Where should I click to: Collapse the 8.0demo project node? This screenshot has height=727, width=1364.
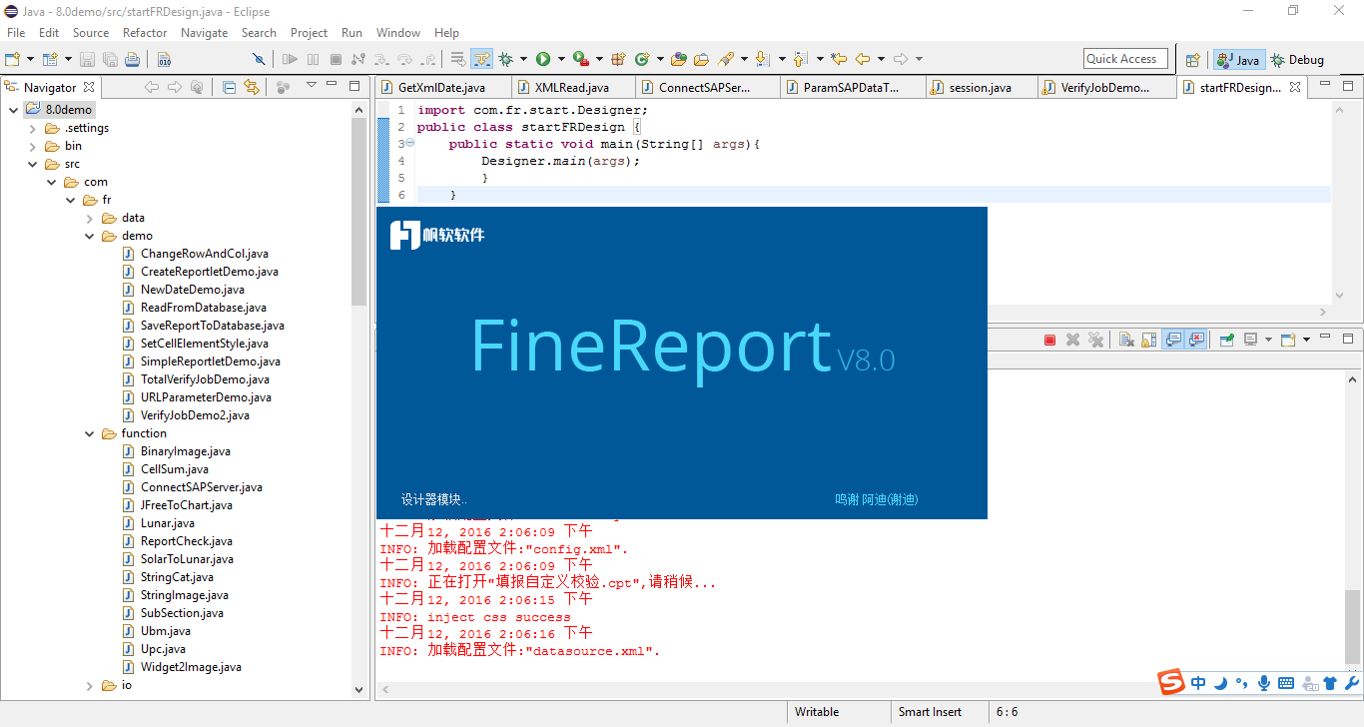14,110
